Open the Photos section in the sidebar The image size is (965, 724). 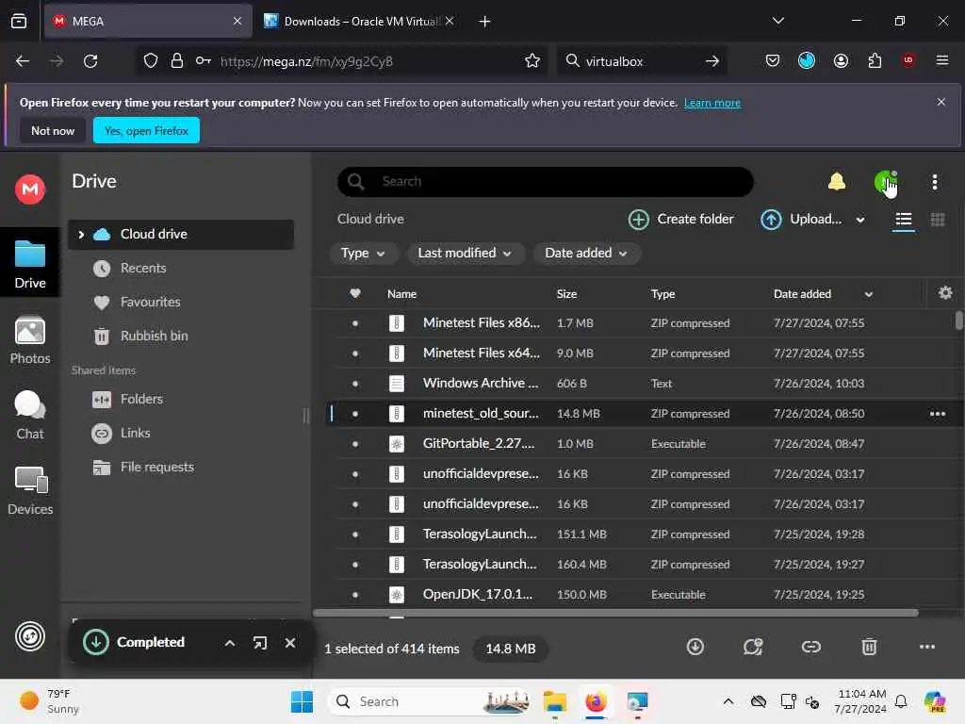[x=29, y=340]
